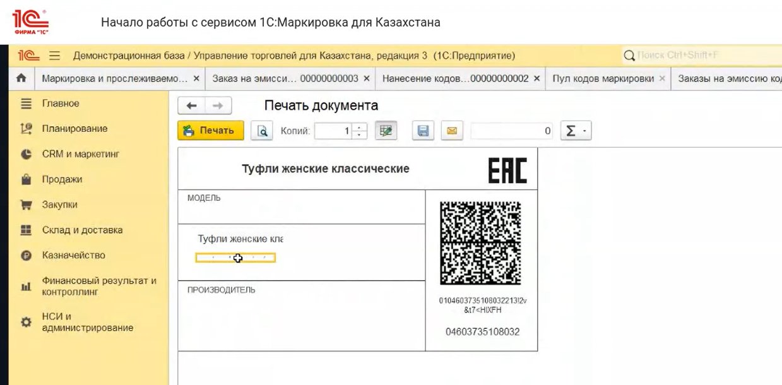This screenshot has height=385, width=782.
Task: Send document by email envelope icon
Action: 452,131
